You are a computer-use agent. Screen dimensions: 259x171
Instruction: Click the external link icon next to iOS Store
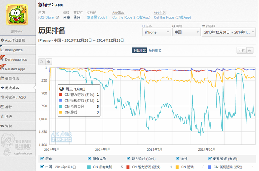pyautogui.click(x=57, y=17)
